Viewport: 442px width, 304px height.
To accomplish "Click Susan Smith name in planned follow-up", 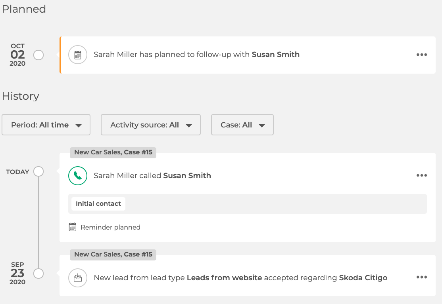I will pos(276,55).
